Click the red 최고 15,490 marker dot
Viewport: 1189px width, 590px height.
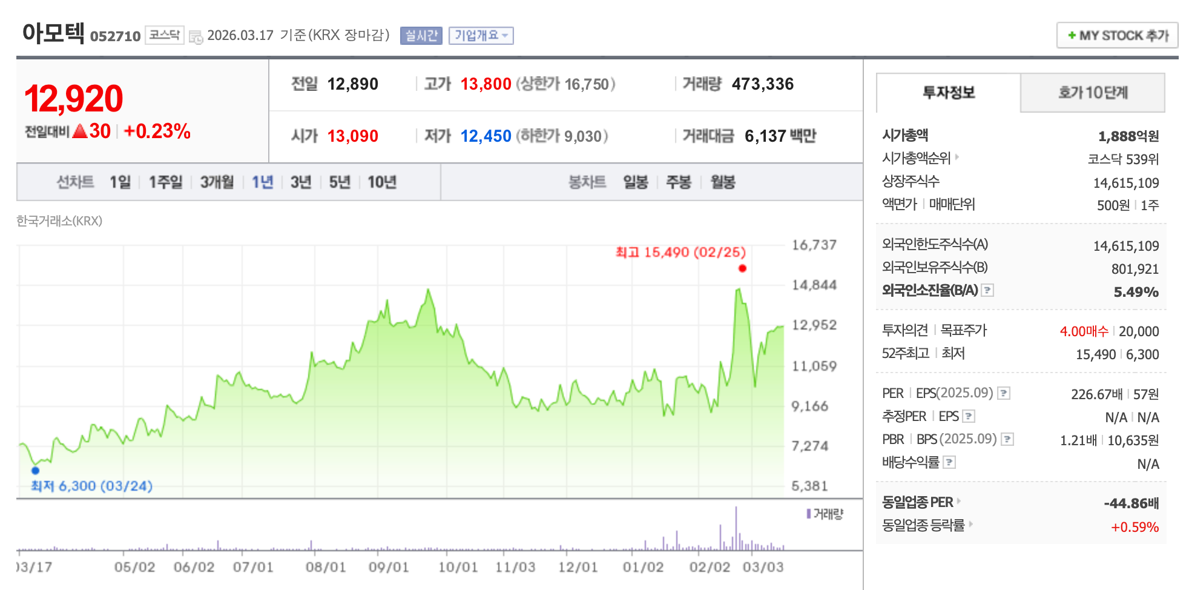tap(742, 268)
